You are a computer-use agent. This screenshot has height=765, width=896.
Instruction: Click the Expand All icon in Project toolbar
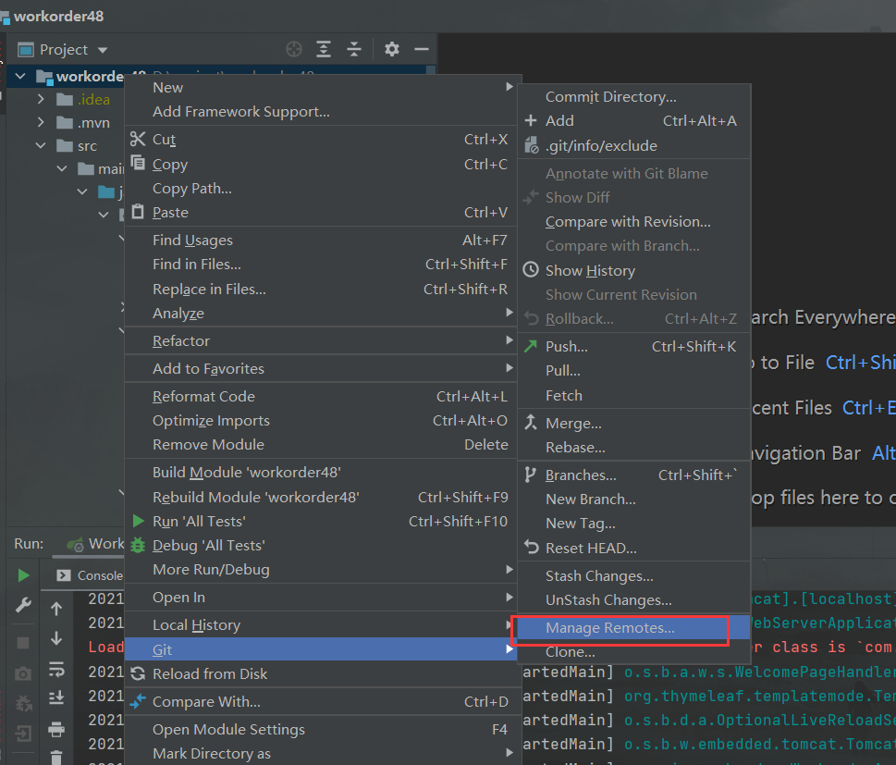click(324, 49)
